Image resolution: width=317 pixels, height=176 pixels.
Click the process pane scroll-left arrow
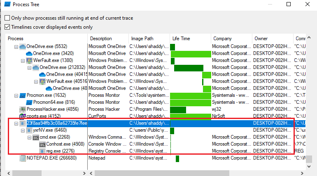9,173
